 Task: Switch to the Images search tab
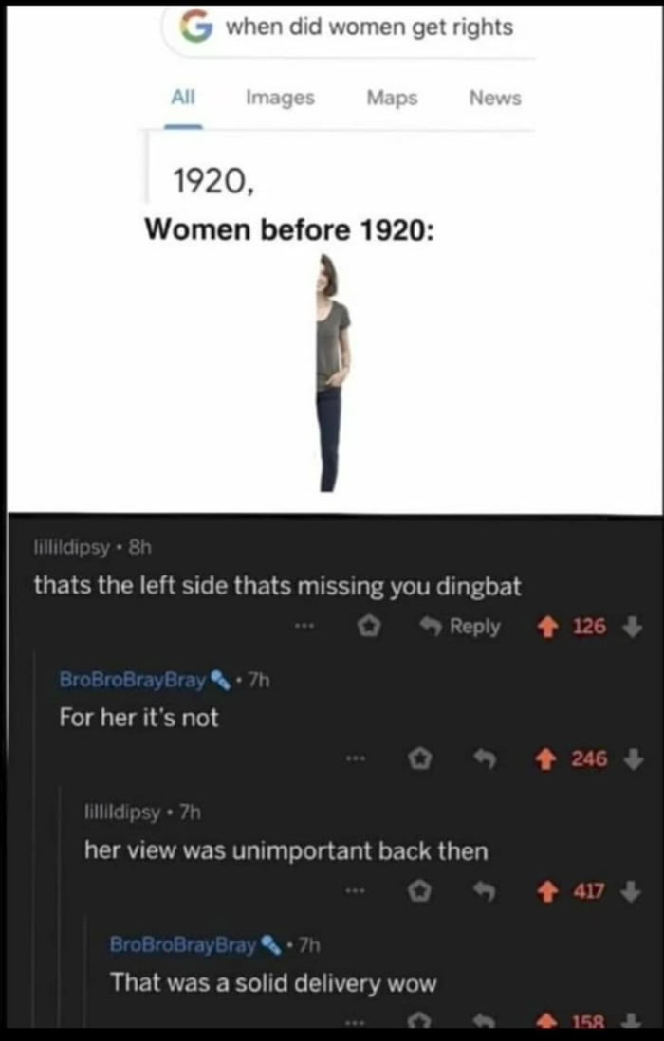click(280, 99)
